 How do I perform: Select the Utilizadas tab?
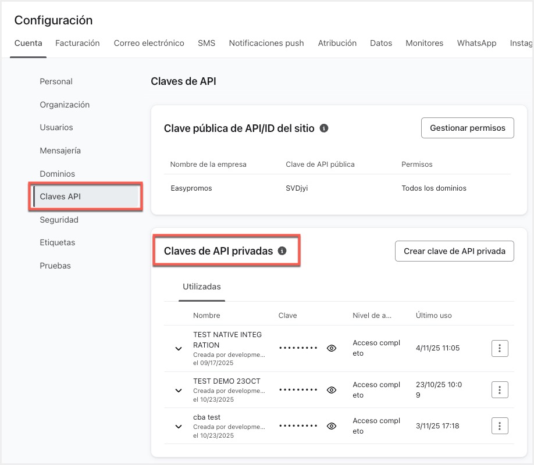(x=201, y=287)
